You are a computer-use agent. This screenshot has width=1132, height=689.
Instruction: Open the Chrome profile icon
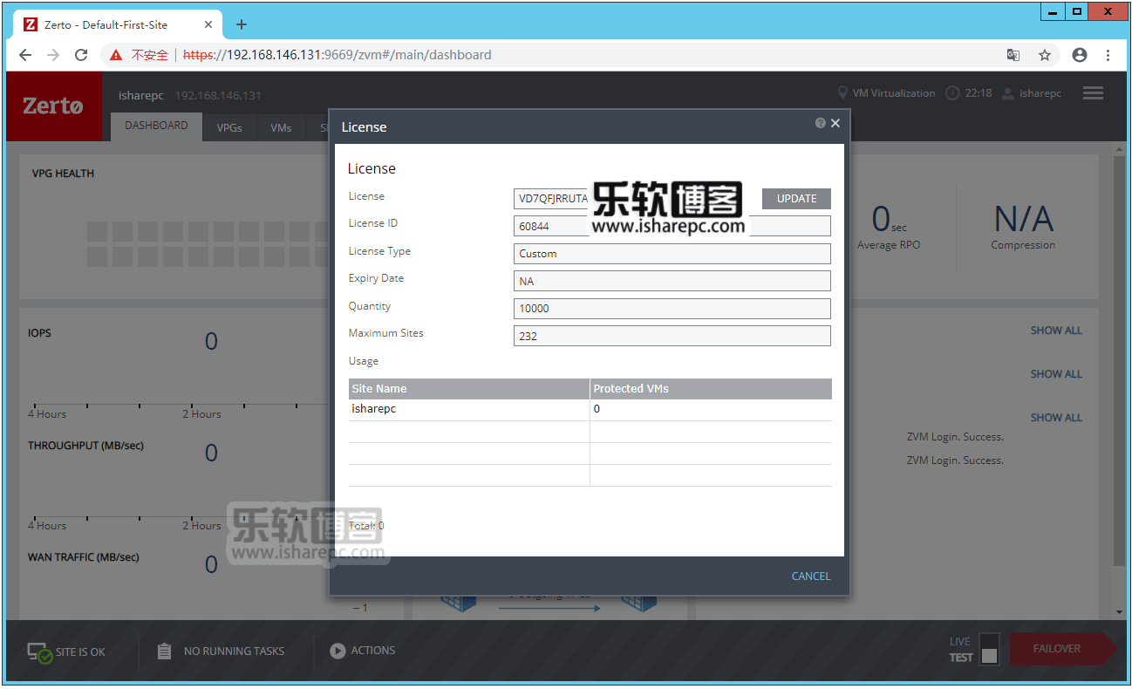coord(1080,55)
